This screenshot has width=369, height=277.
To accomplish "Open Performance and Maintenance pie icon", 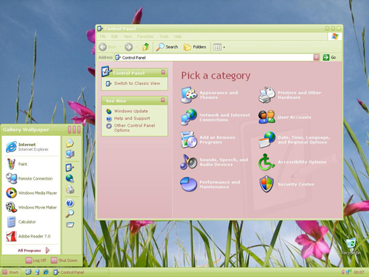I will [x=189, y=184].
